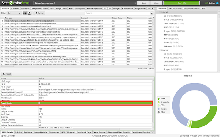220x137 pixels.
Task: Open the Inlinks bottom tab
Action: pyautogui.click(x=18, y=132)
